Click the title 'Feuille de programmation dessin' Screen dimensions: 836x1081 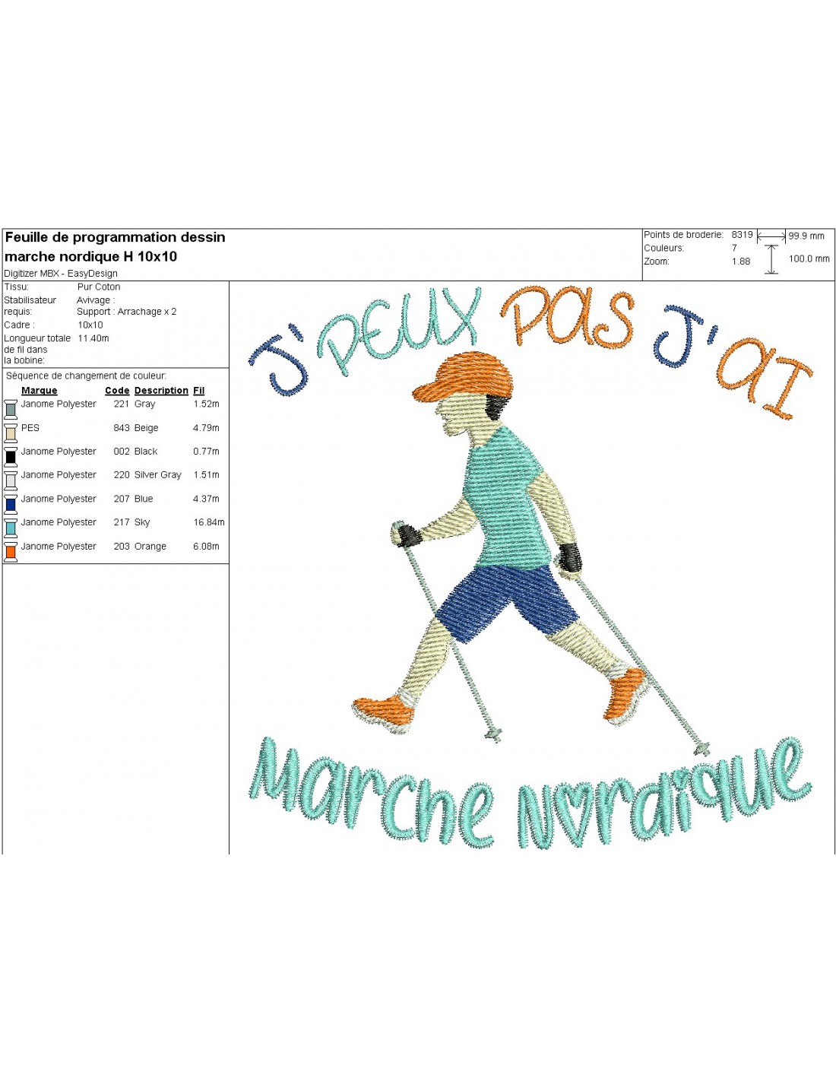coord(116,237)
